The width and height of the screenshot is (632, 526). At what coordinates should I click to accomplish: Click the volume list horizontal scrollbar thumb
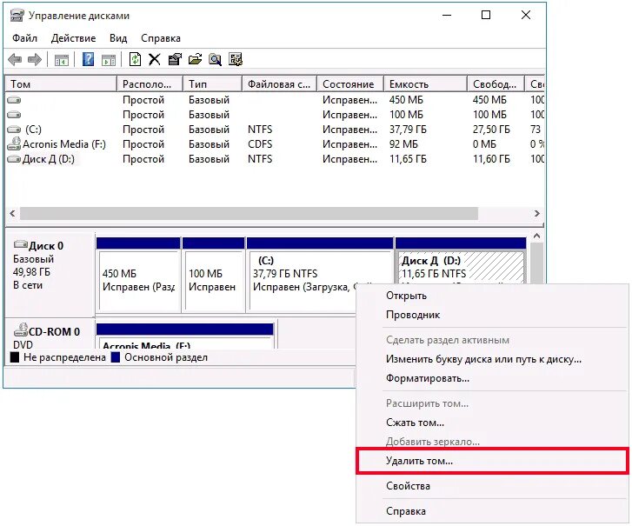click(249, 214)
